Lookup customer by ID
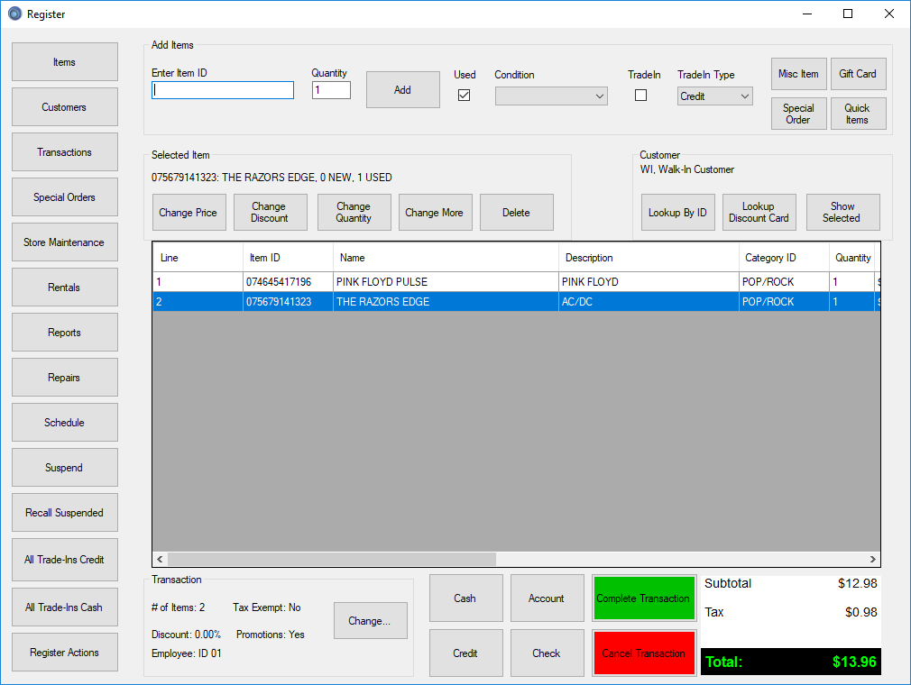The width and height of the screenshot is (911, 685). coord(677,212)
